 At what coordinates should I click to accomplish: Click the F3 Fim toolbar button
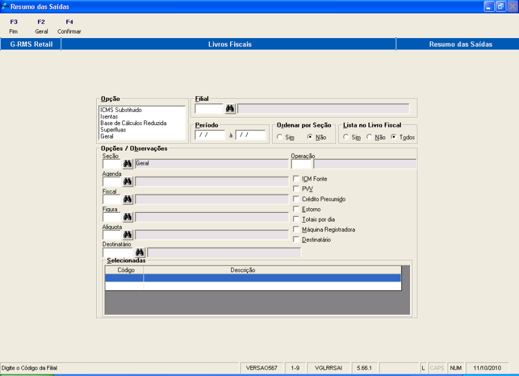[14, 27]
